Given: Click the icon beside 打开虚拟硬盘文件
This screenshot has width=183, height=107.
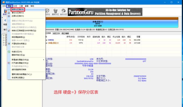Looking at the screenshot, I should [x=9, y=63].
